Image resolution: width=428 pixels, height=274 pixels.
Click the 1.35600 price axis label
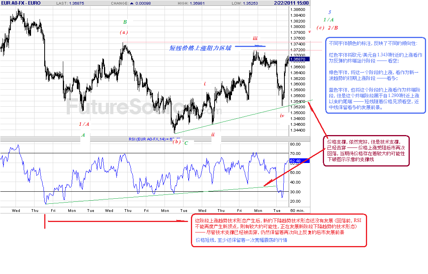(x=298, y=95)
